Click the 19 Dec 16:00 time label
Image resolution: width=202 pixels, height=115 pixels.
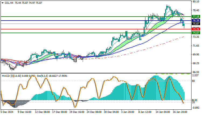[77, 112]
